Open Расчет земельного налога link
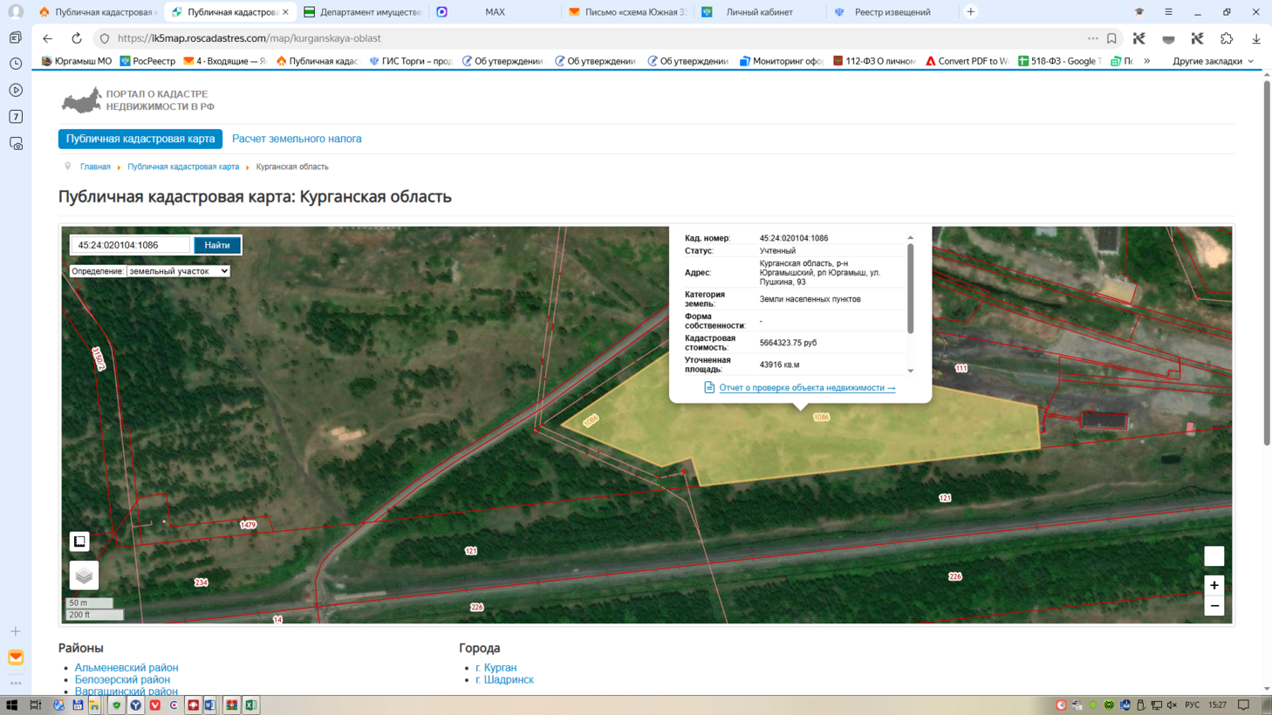This screenshot has width=1272, height=715. click(x=297, y=139)
